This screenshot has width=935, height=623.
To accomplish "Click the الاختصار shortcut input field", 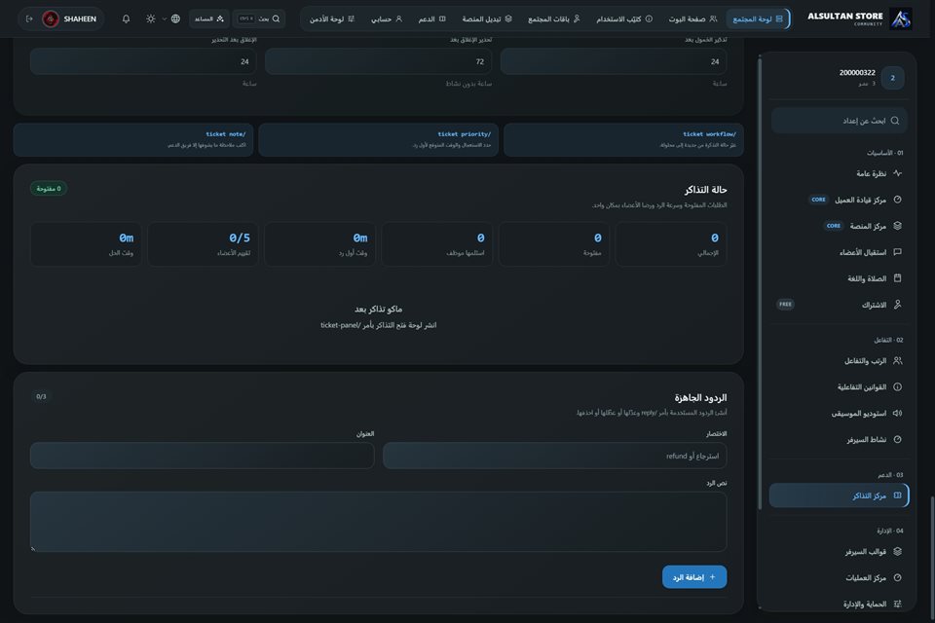I will [x=554, y=457].
